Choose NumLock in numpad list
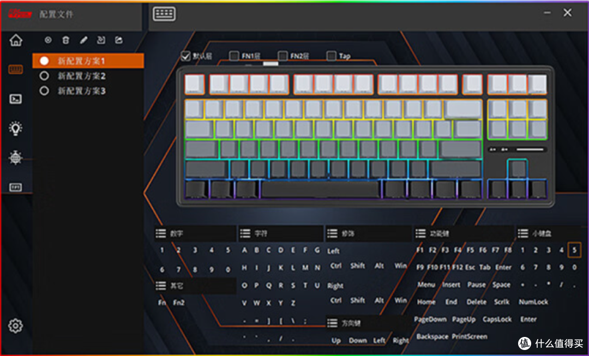The width and height of the screenshot is (589, 356). [533, 302]
